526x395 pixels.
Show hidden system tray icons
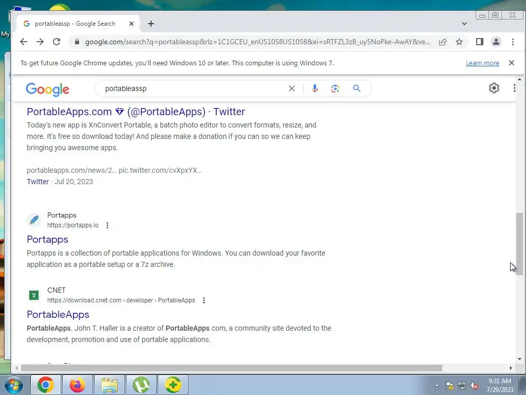coord(437,385)
